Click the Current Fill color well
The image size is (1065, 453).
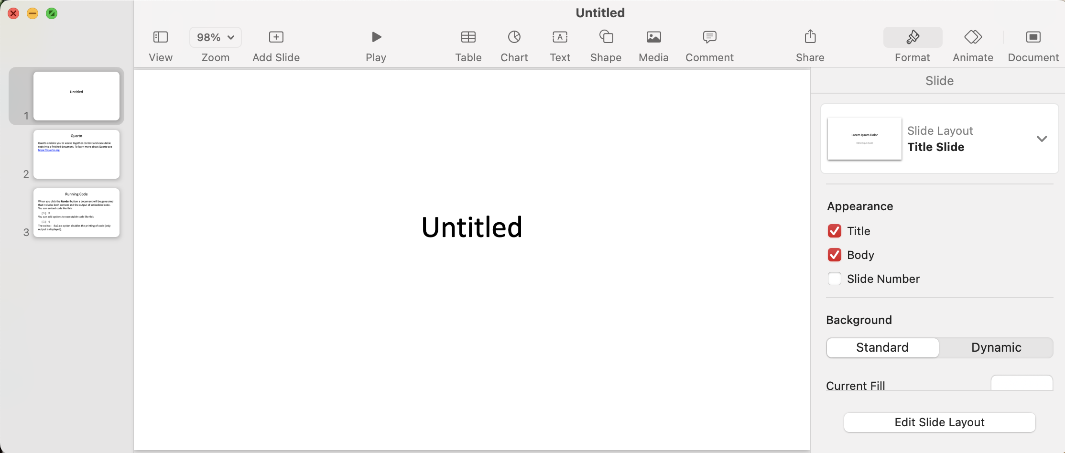pyautogui.click(x=1022, y=383)
